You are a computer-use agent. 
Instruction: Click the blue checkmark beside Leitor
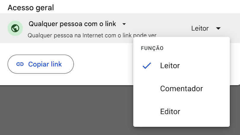(x=147, y=65)
